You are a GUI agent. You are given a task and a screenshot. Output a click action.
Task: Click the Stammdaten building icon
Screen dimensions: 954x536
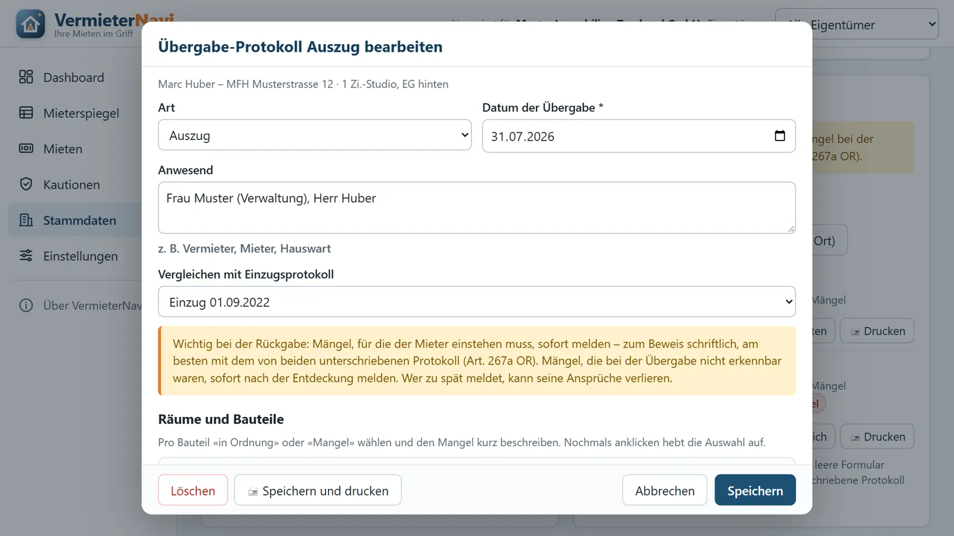tap(26, 220)
